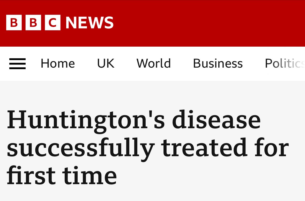The image size is (305, 201).
Task: Click the headline word "successfully"
Action: tap(80, 149)
